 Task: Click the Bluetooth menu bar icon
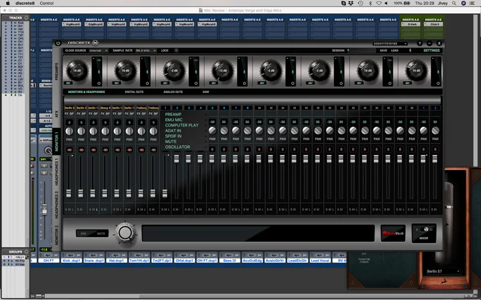tap(370, 3)
